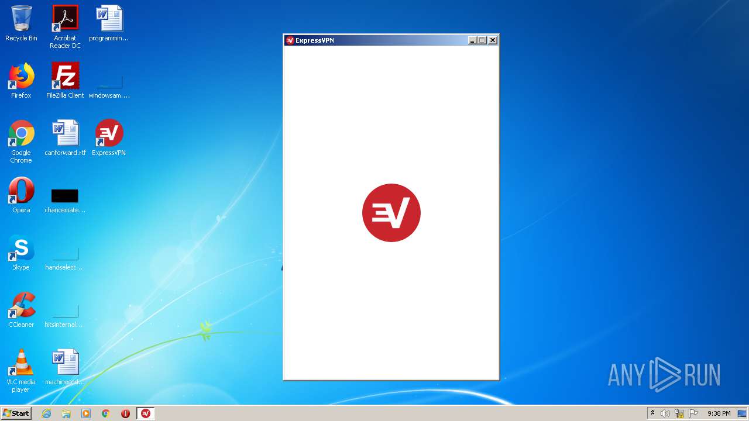The height and width of the screenshot is (421, 749).
Task: Open Chrome from the taskbar
Action: 106,413
